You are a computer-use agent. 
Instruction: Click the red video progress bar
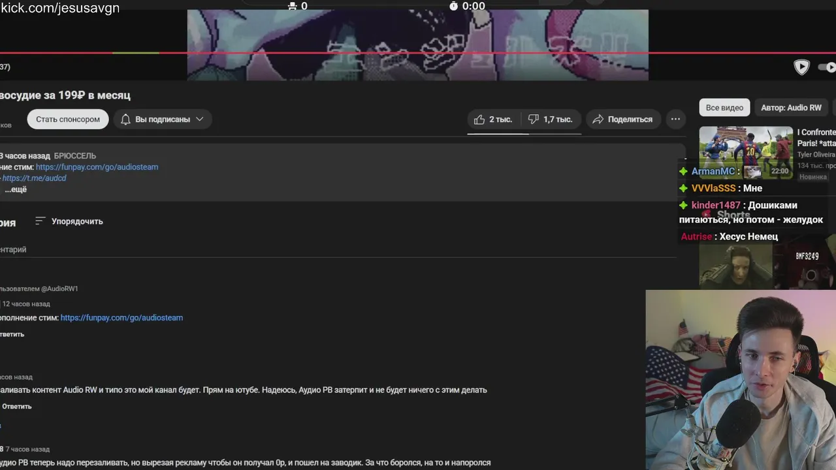click(x=418, y=53)
